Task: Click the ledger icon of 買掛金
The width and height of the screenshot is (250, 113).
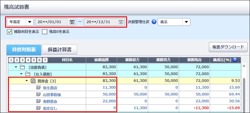Action: [x=33, y=81]
